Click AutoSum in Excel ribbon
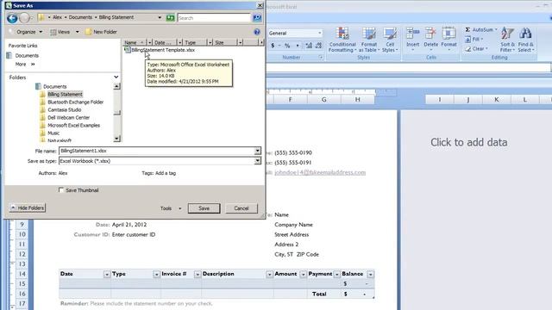552x310 pixels. [x=481, y=29]
